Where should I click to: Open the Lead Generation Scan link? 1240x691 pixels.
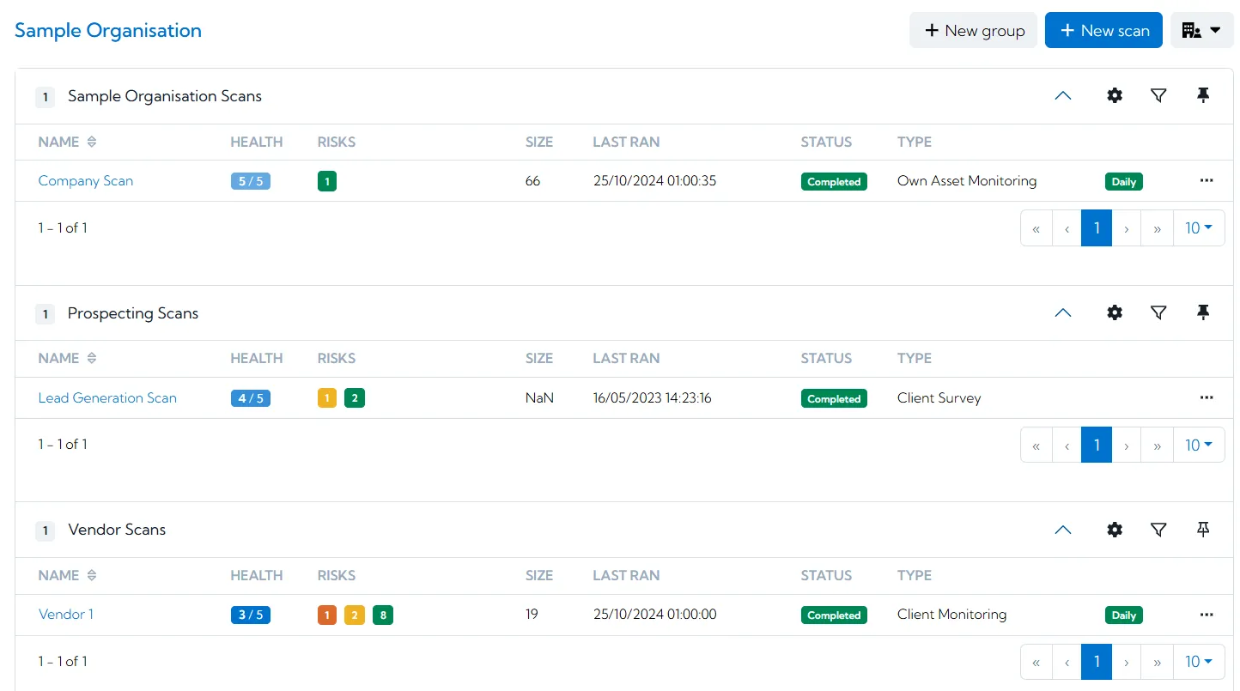pos(107,398)
